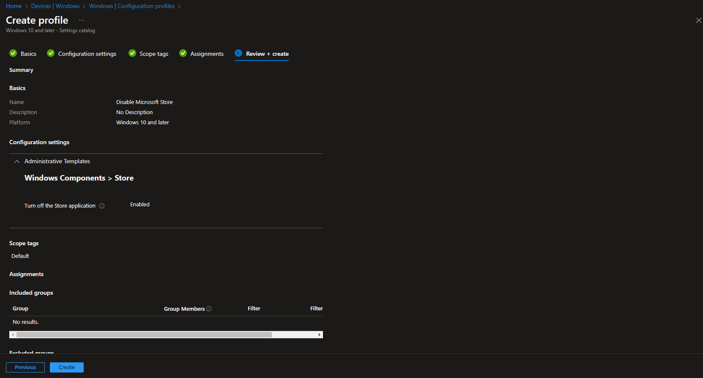
Task: Click the Home breadcrumb link
Action: click(x=14, y=6)
